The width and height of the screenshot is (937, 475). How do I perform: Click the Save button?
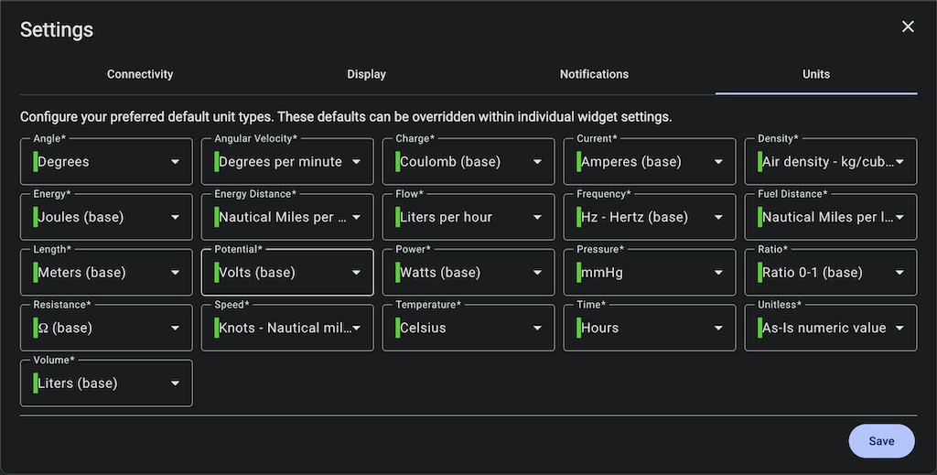(x=881, y=441)
